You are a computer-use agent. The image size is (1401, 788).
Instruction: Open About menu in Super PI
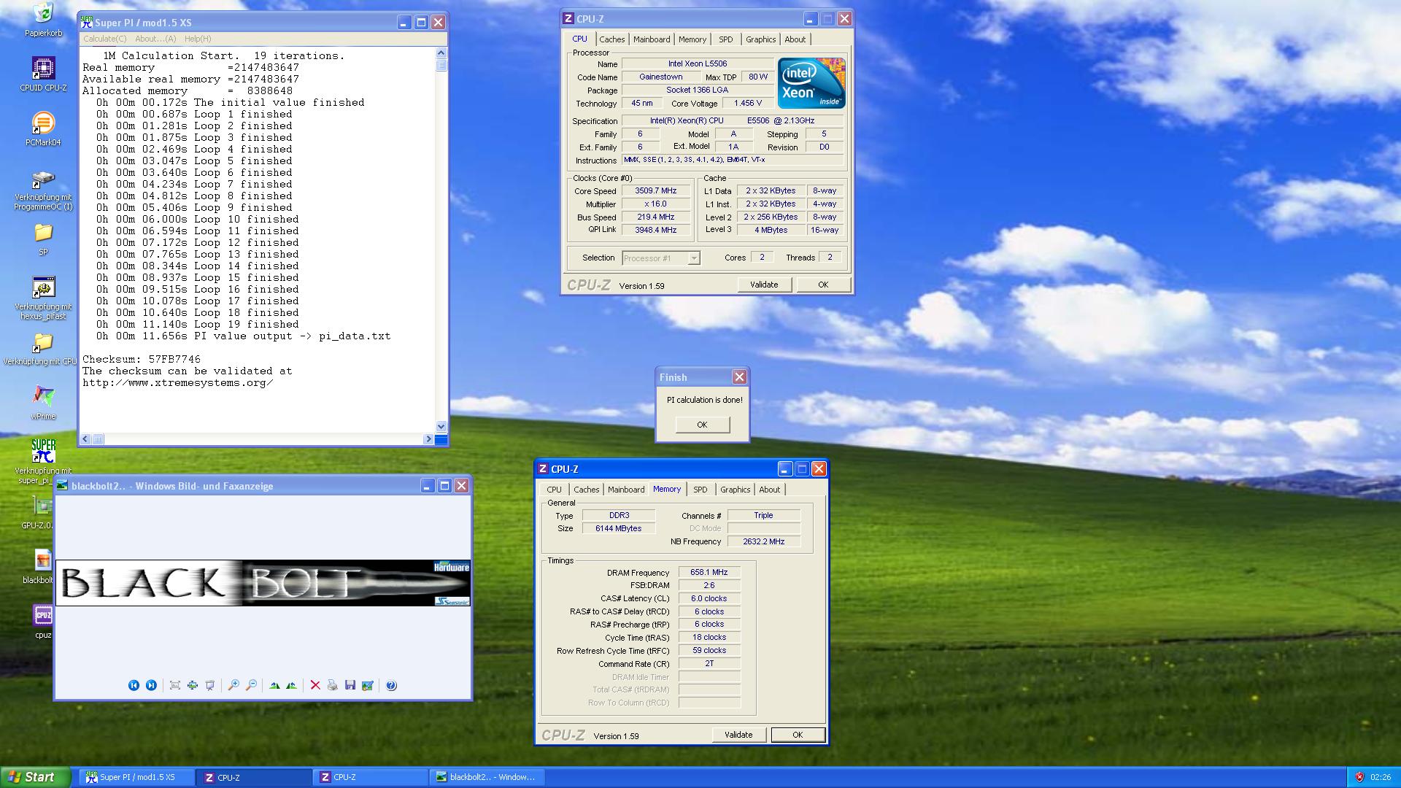tap(155, 39)
